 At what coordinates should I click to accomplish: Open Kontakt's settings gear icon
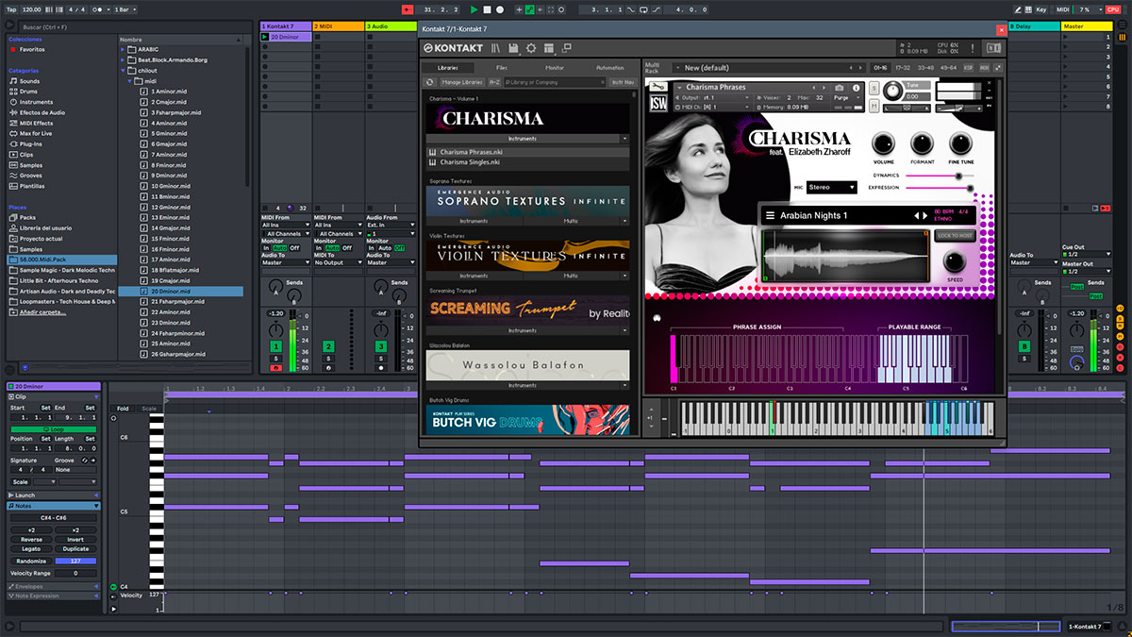(x=531, y=48)
